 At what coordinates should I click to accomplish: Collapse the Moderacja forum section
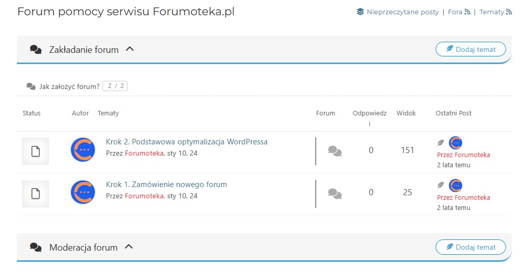[x=129, y=247]
